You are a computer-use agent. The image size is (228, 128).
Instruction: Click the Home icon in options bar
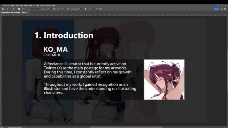(3, 9)
